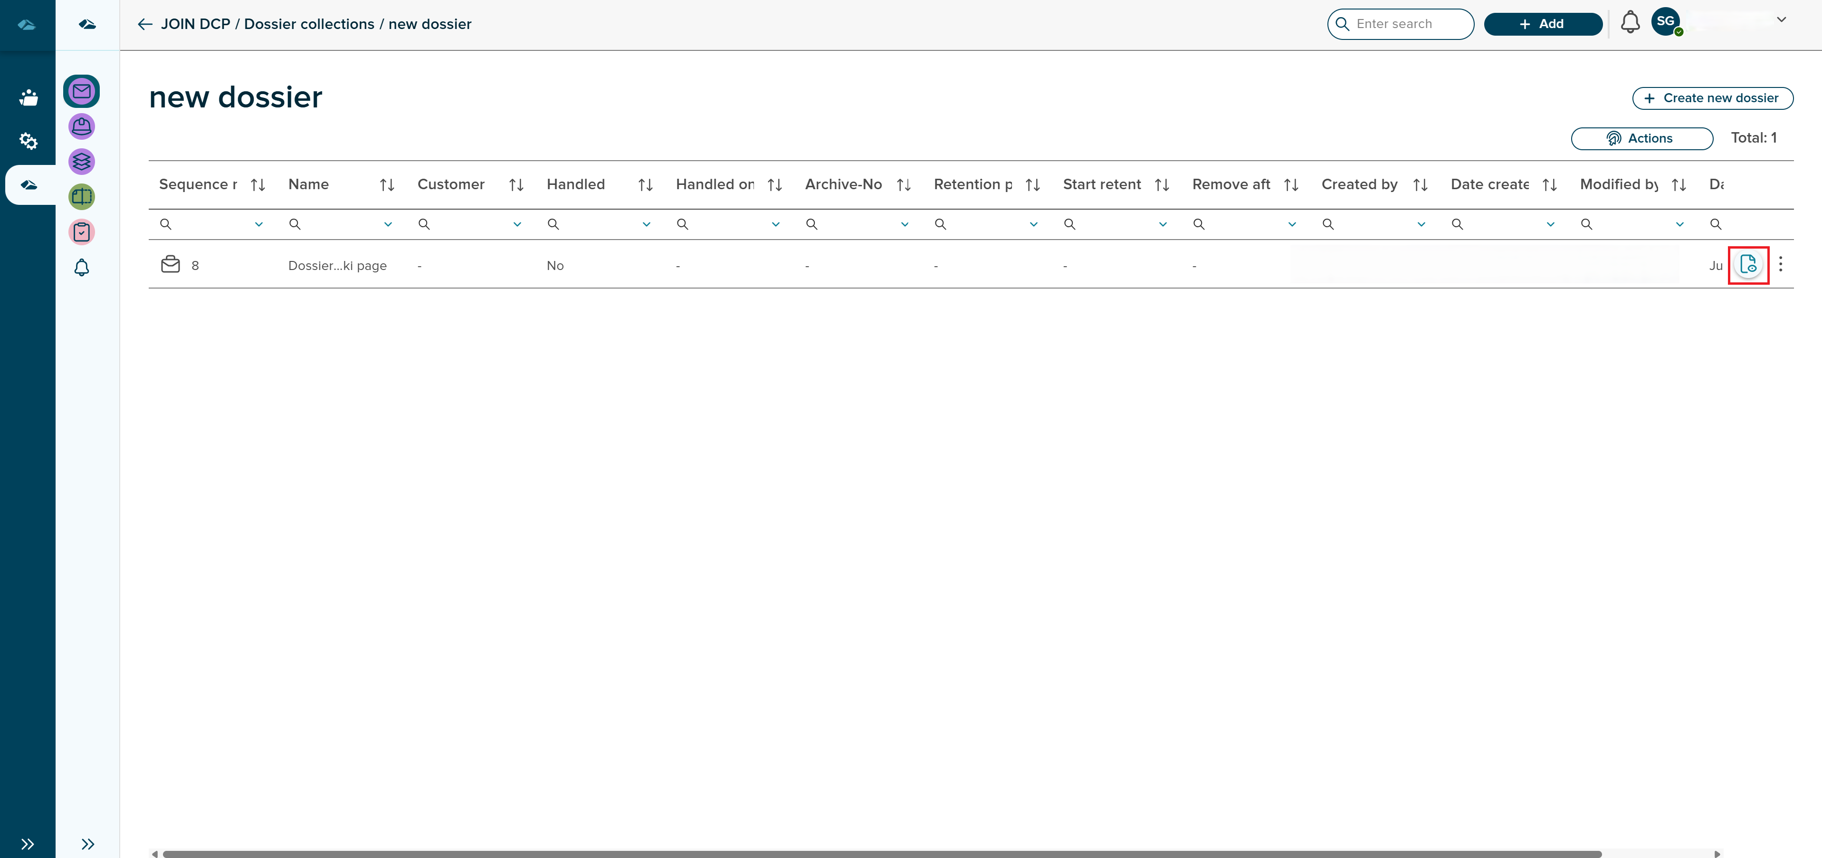Go to Dossier collections breadcrumb
Viewport: 1822px width, 858px height.
[309, 24]
